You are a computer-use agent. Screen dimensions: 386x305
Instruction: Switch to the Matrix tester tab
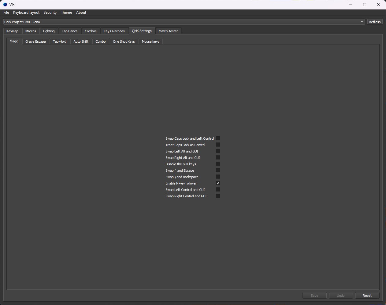point(168,31)
